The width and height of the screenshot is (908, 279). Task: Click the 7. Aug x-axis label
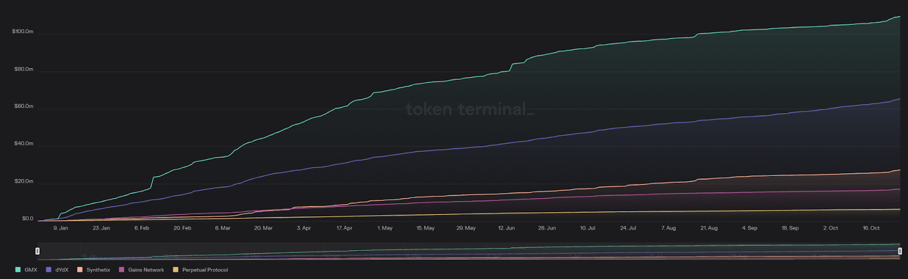coord(669,228)
